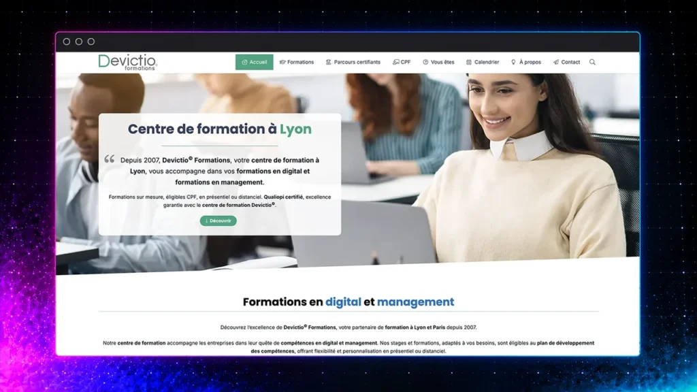
Task: Click the bold text 'Qualiopi certifié'
Action: (x=283, y=197)
